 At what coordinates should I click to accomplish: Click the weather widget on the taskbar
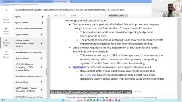[x=3, y=100]
